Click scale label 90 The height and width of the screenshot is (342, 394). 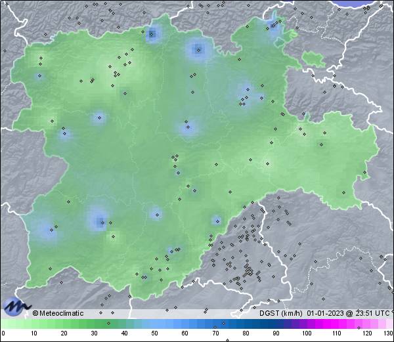tap(276, 333)
